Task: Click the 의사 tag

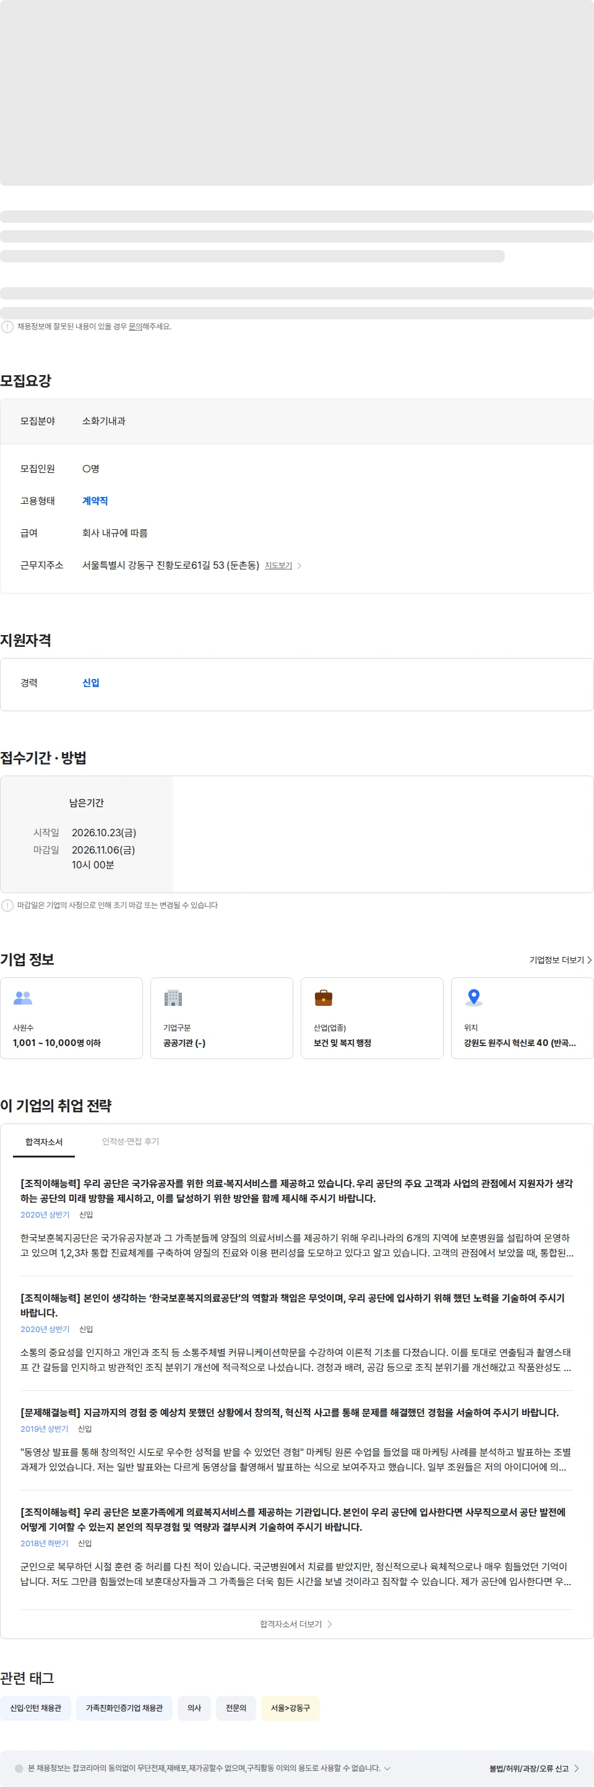Action: click(194, 1708)
